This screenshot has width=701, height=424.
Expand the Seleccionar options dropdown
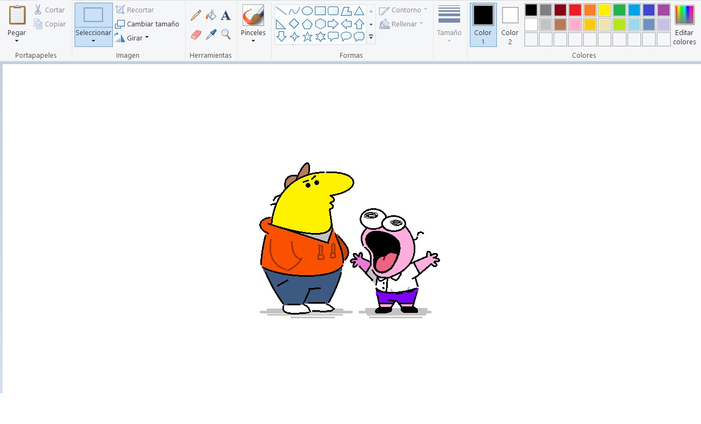click(x=93, y=40)
